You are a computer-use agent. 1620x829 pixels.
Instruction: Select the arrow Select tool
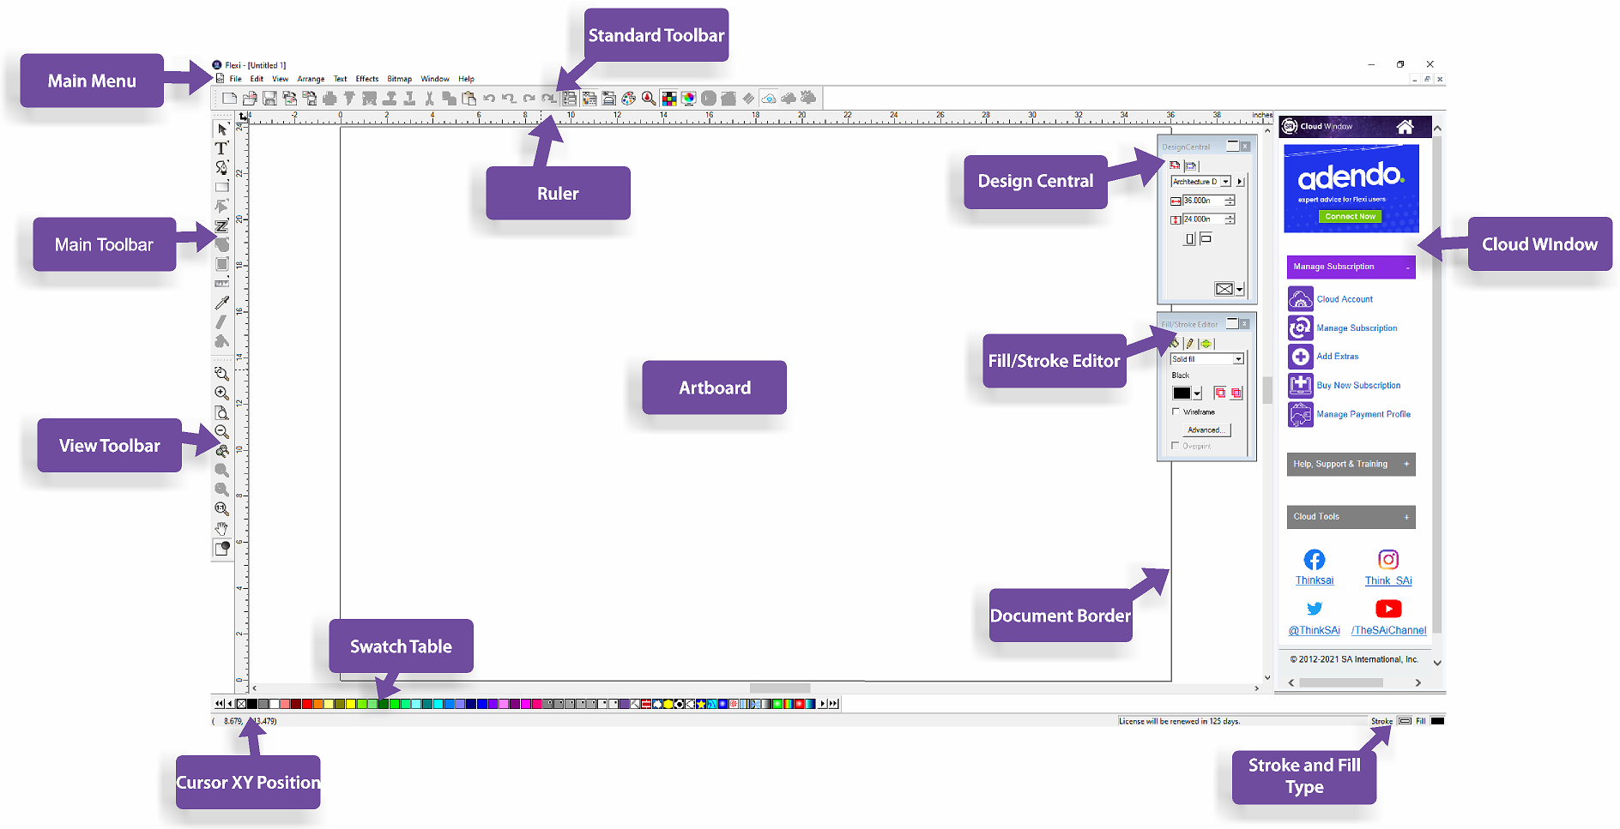(221, 129)
